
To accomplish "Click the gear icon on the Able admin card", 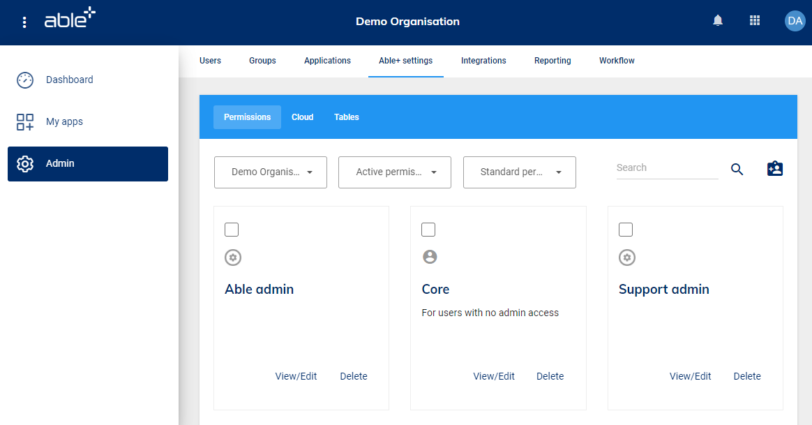I will tap(233, 258).
